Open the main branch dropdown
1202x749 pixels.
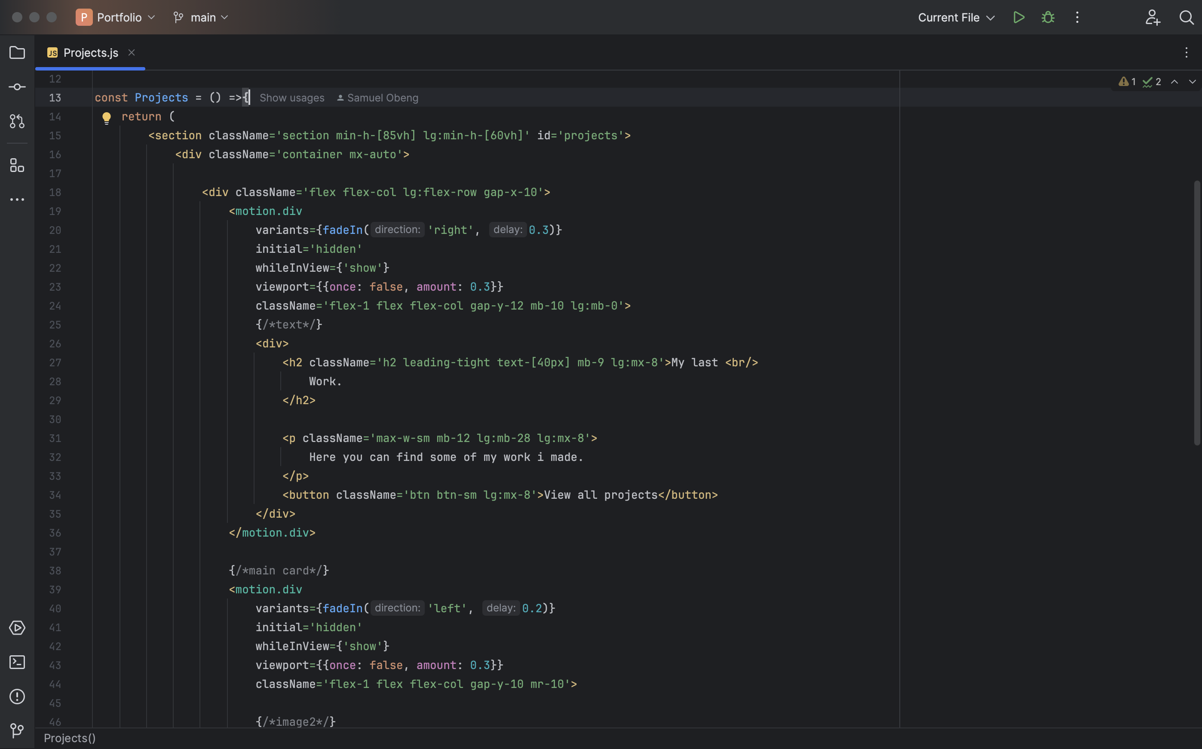click(201, 17)
